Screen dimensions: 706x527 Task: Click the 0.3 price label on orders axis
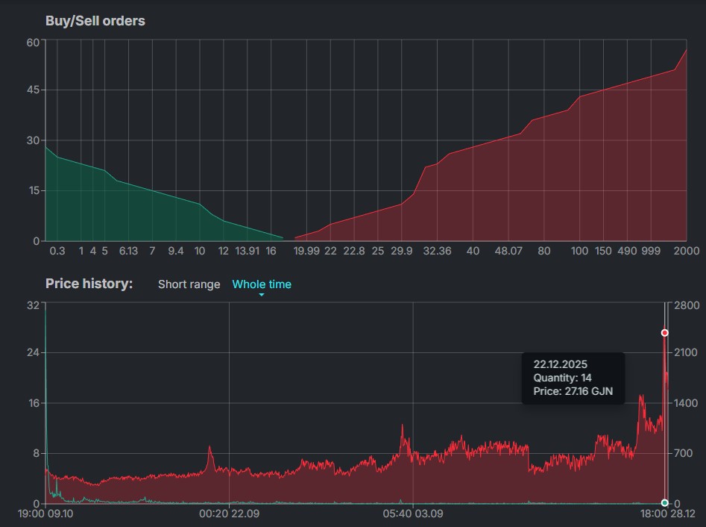tap(57, 251)
